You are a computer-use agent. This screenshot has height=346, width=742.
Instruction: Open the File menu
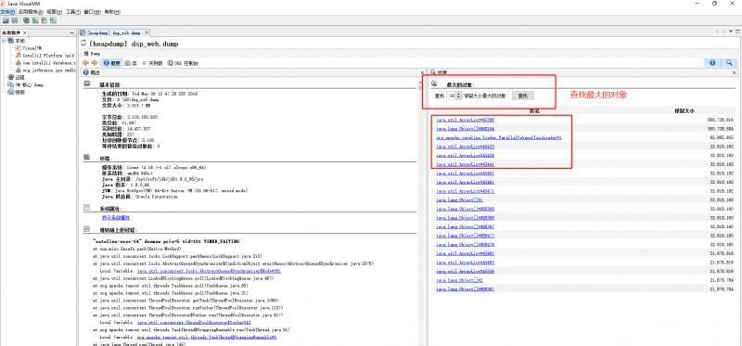pos(7,11)
